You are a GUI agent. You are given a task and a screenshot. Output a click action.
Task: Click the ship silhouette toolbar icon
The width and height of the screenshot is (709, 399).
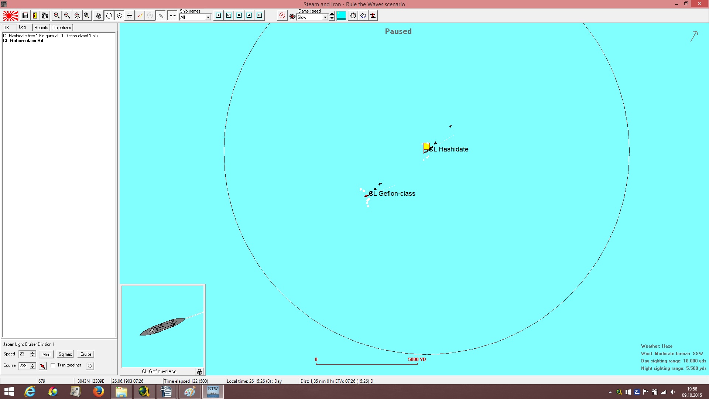click(x=161, y=16)
